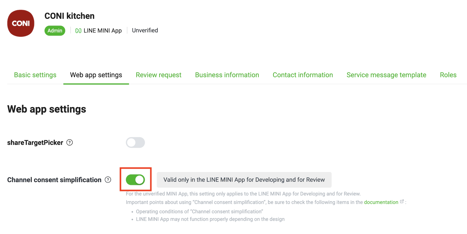
Task: Click the documentation link
Action: click(381, 202)
